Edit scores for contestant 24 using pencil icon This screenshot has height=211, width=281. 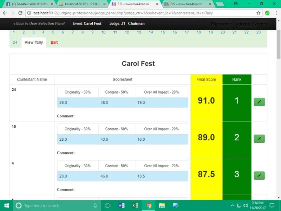click(259, 102)
